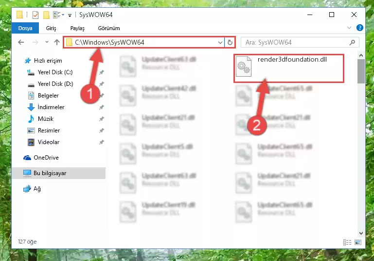This screenshot has height=261, width=374.
Task: Select Bu bilgisayar in navigation pane
Action: [59, 173]
